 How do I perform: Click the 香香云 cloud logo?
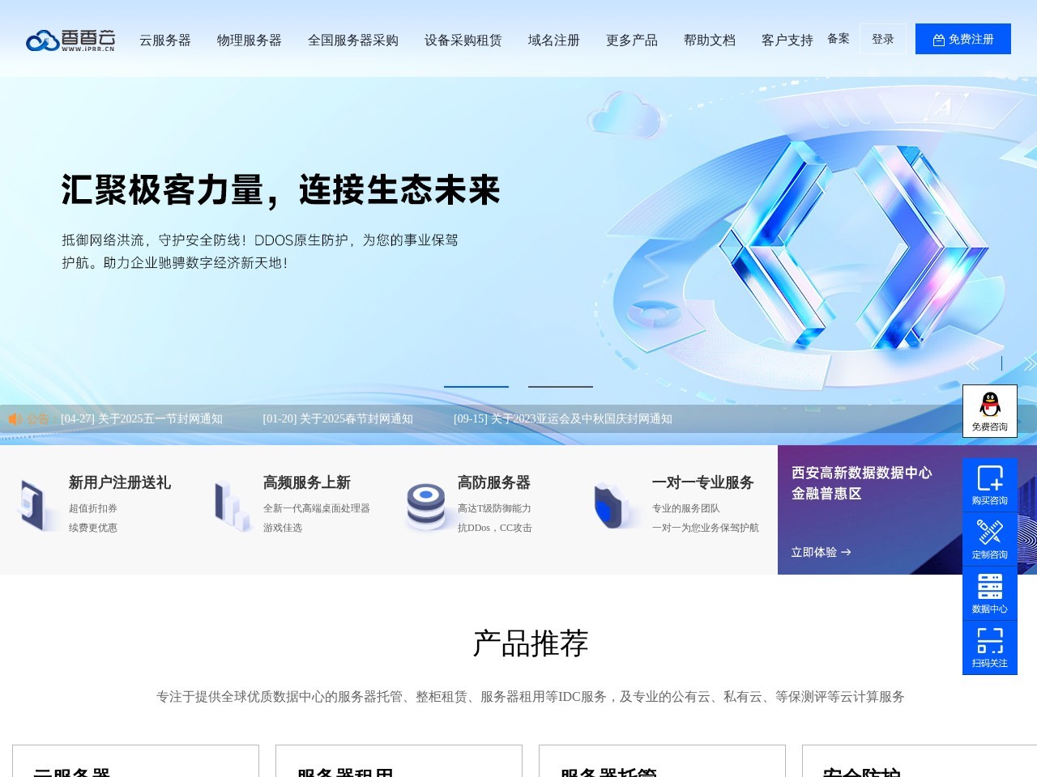coord(71,40)
